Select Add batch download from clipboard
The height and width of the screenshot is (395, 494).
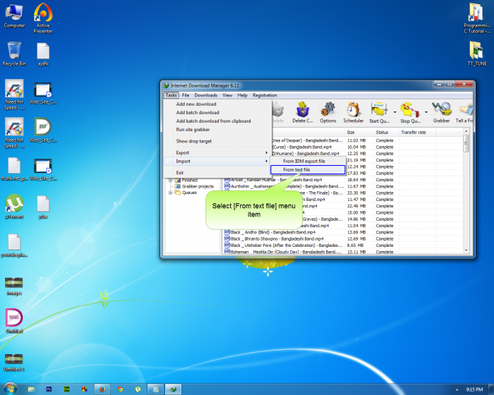[x=213, y=121]
